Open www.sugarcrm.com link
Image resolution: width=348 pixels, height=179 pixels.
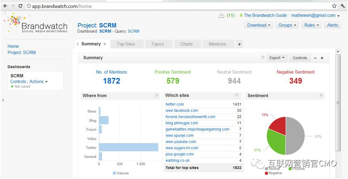(x=182, y=148)
